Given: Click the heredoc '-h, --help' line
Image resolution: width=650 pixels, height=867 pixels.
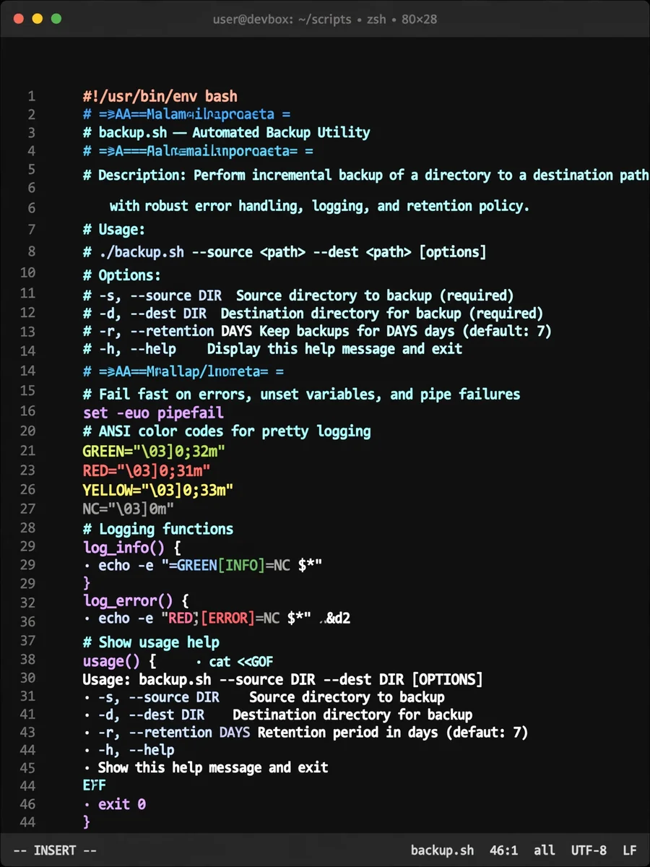Looking at the screenshot, I should click(129, 751).
